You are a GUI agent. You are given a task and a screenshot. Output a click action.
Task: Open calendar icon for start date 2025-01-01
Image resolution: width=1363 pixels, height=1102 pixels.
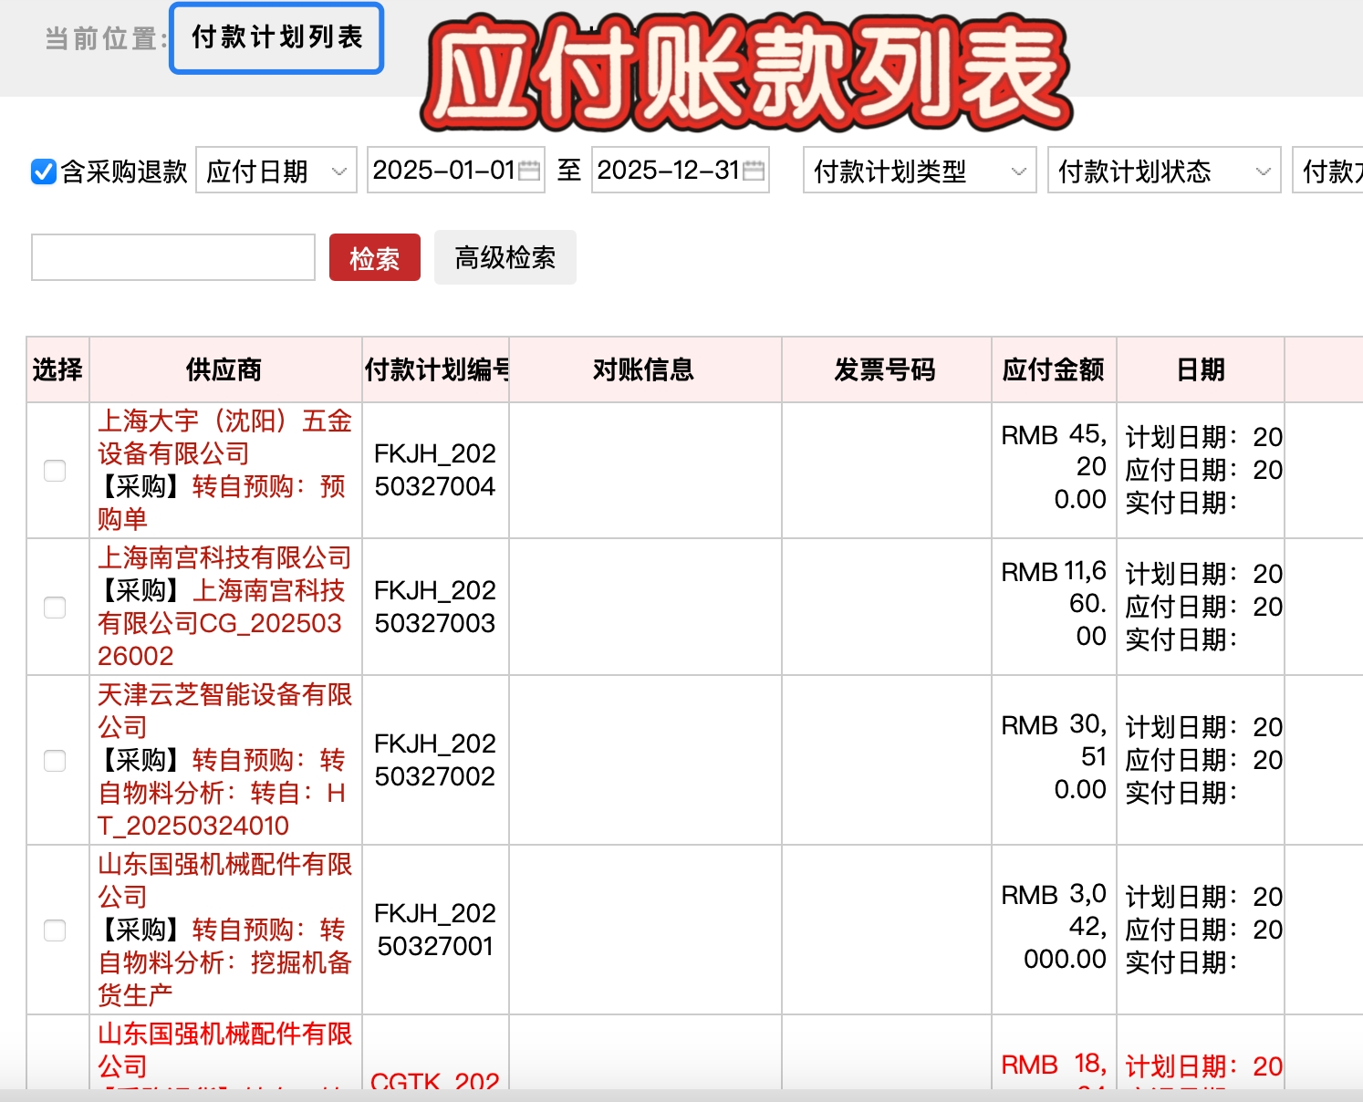529,171
